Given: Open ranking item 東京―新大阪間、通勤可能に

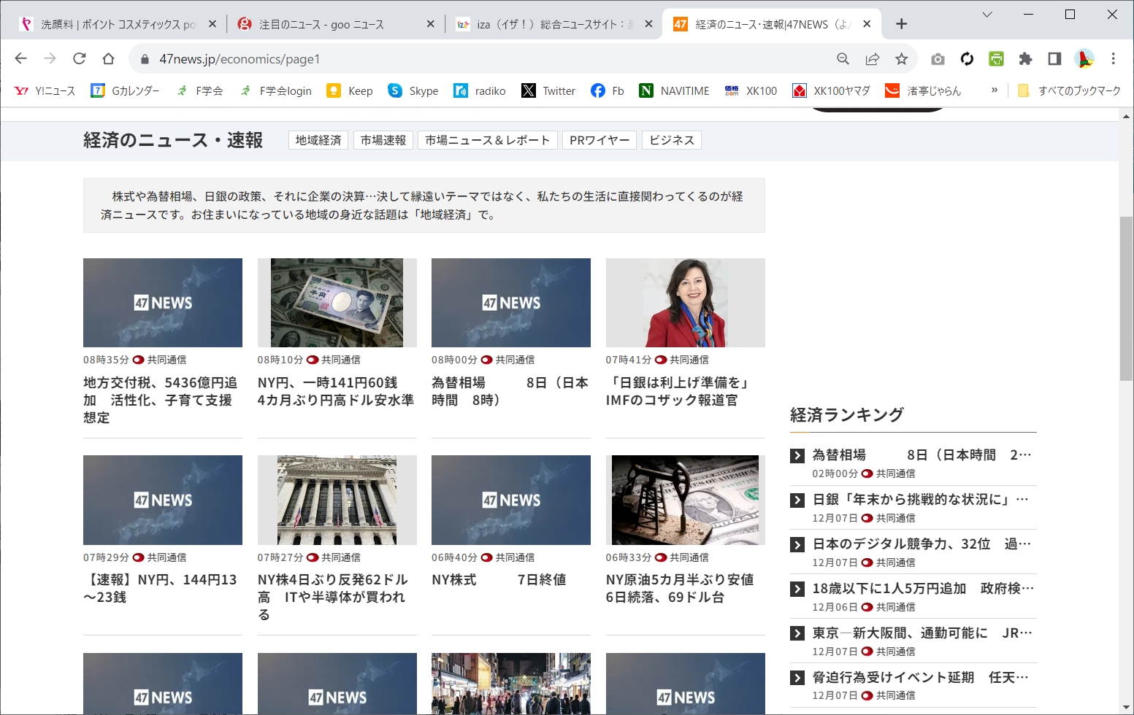Looking at the screenshot, I should pos(922,633).
